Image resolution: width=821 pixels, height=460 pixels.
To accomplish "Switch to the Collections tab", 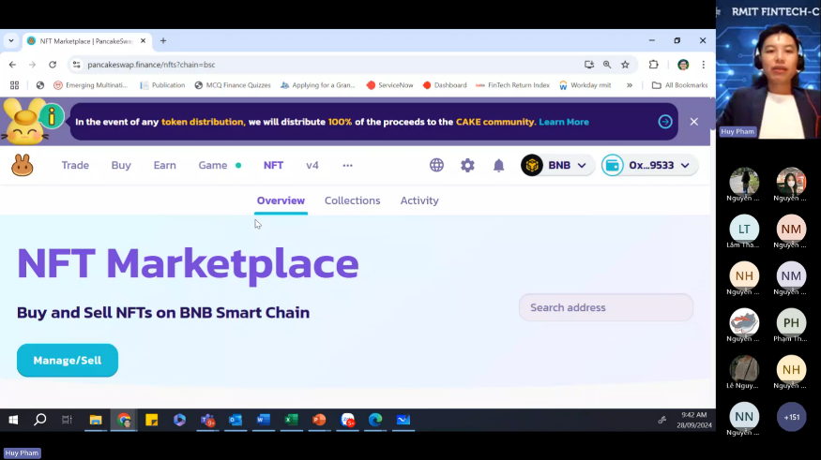I will coord(352,200).
